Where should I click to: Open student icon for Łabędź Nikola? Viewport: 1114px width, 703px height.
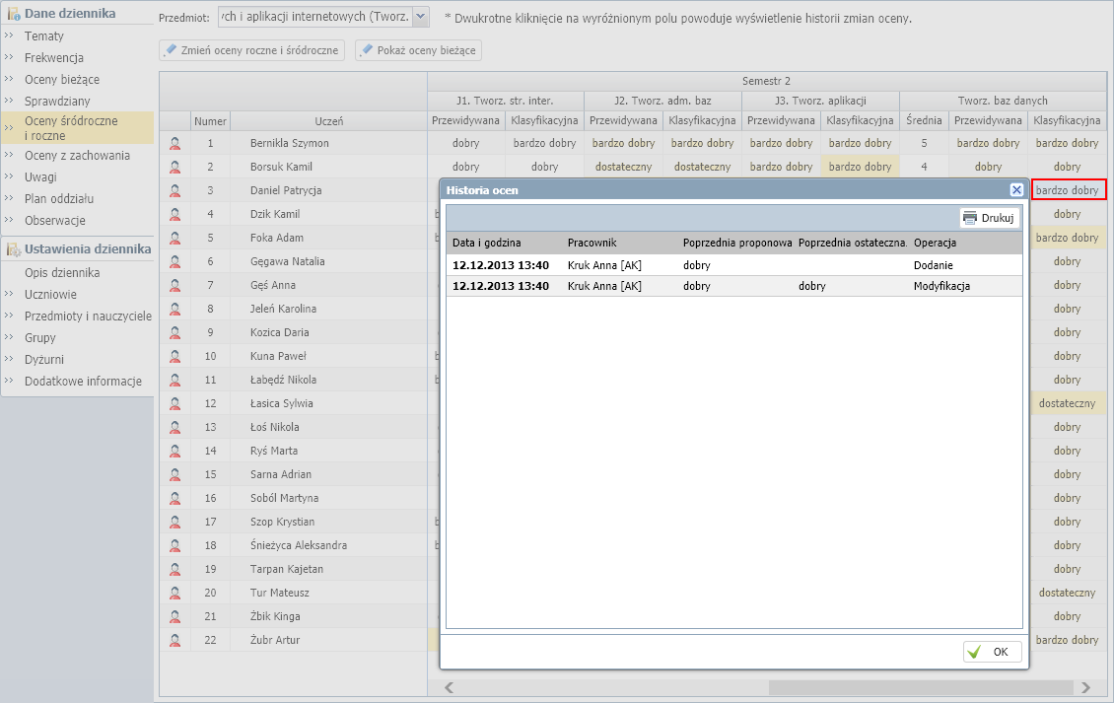[x=174, y=380]
